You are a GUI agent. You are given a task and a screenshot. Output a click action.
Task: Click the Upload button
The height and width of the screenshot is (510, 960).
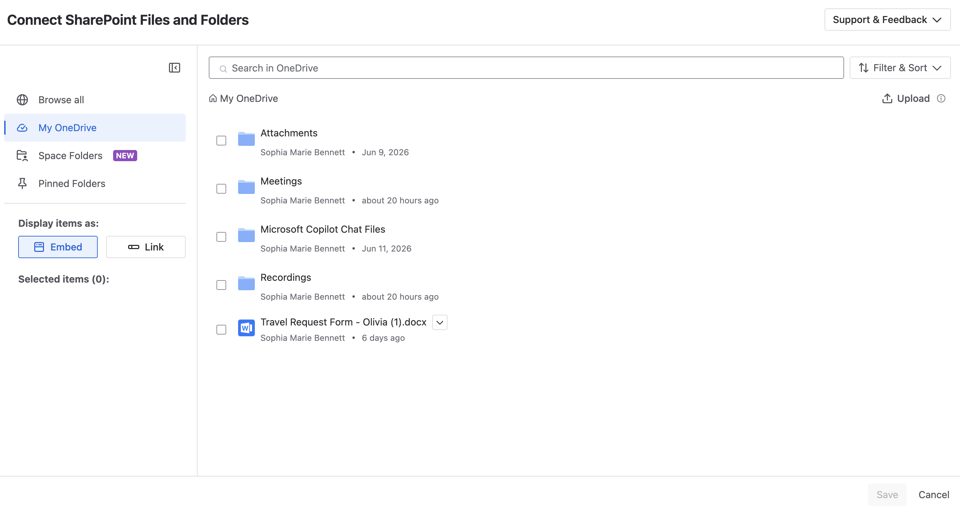click(x=906, y=98)
